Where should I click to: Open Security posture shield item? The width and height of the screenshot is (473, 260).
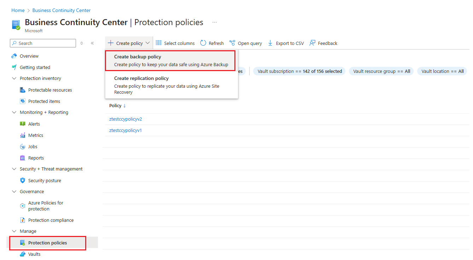coord(45,180)
